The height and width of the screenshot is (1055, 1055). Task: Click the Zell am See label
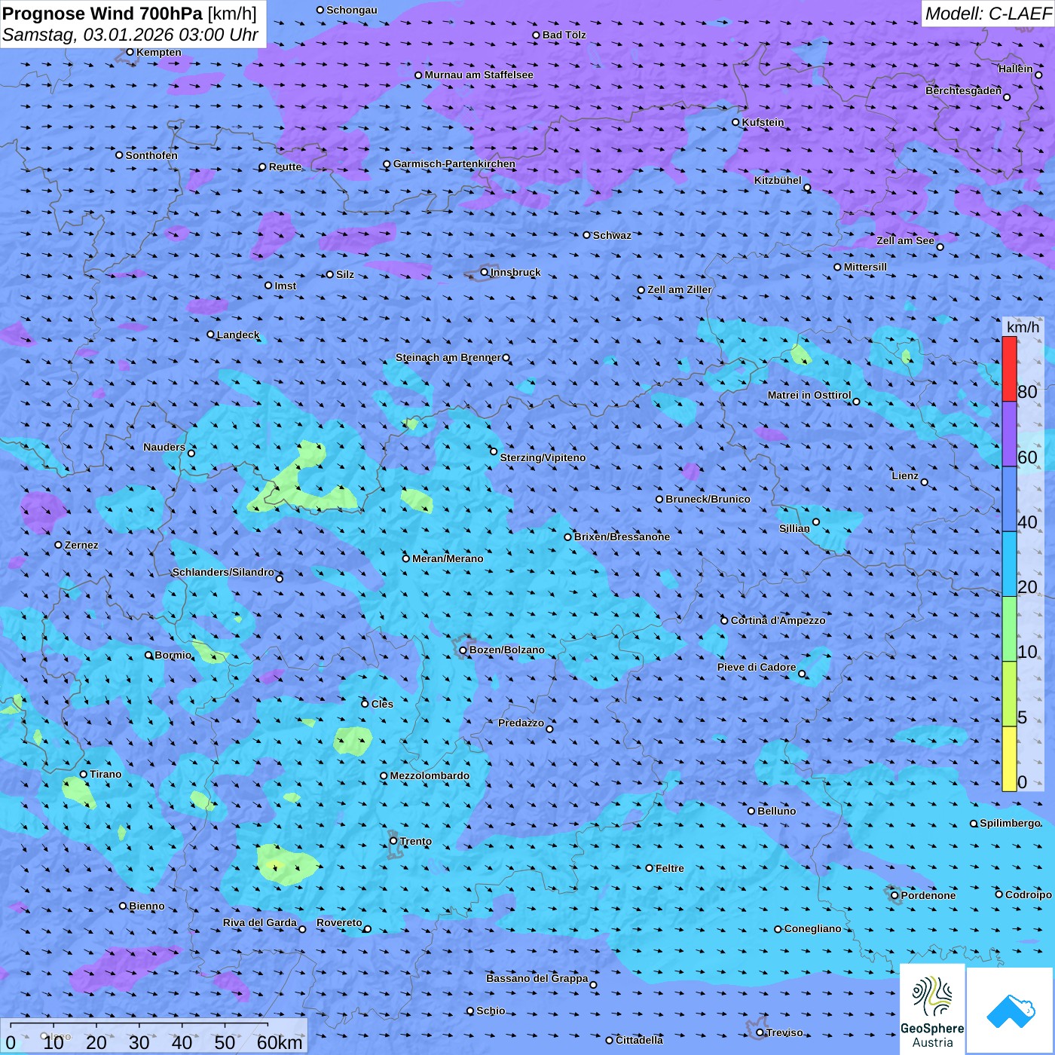coord(905,240)
